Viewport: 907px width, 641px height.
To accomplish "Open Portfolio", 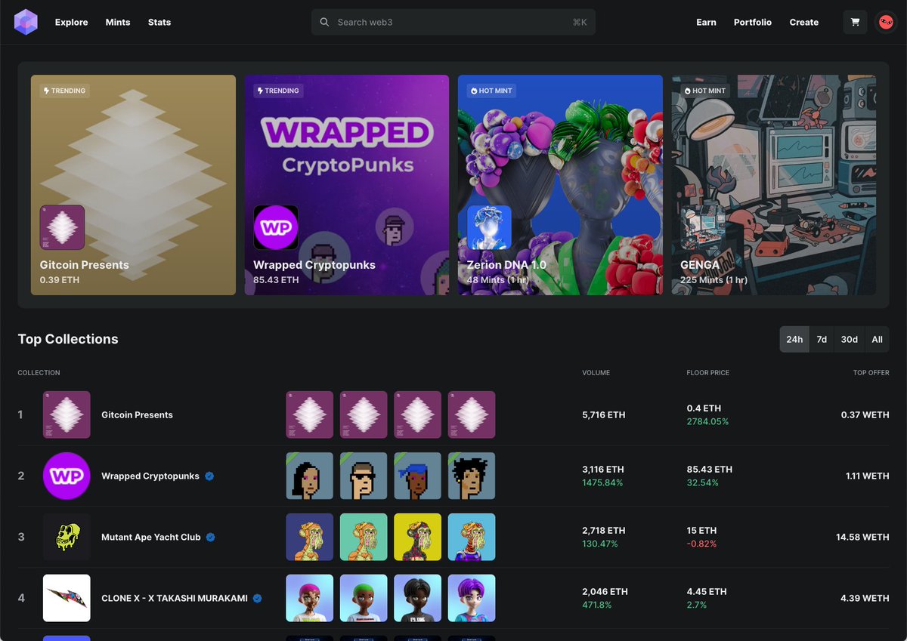I will click(x=753, y=22).
